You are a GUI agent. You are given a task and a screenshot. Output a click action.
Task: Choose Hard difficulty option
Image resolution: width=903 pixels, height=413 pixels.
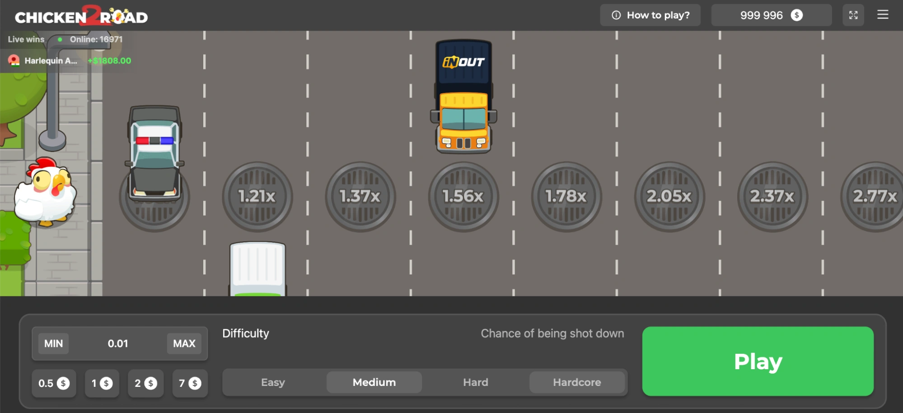click(475, 382)
